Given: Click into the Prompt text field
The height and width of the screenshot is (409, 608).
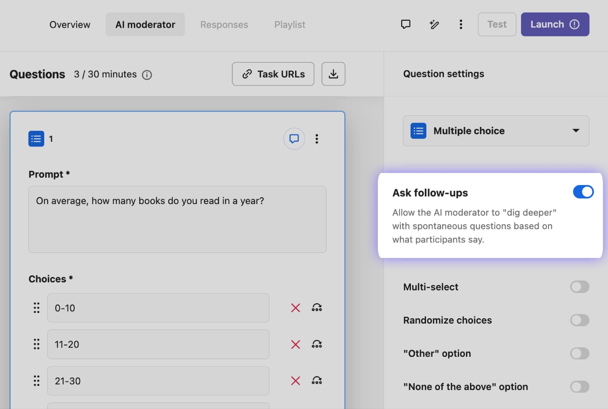Looking at the screenshot, I should [177, 219].
